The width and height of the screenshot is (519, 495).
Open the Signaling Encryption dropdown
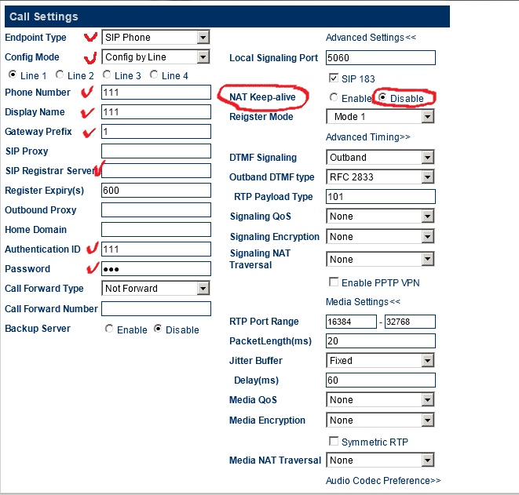[380, 237]
